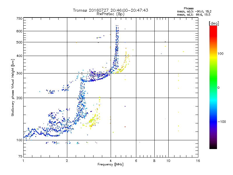Click the x-axis tick label '1'

[23, 161]
